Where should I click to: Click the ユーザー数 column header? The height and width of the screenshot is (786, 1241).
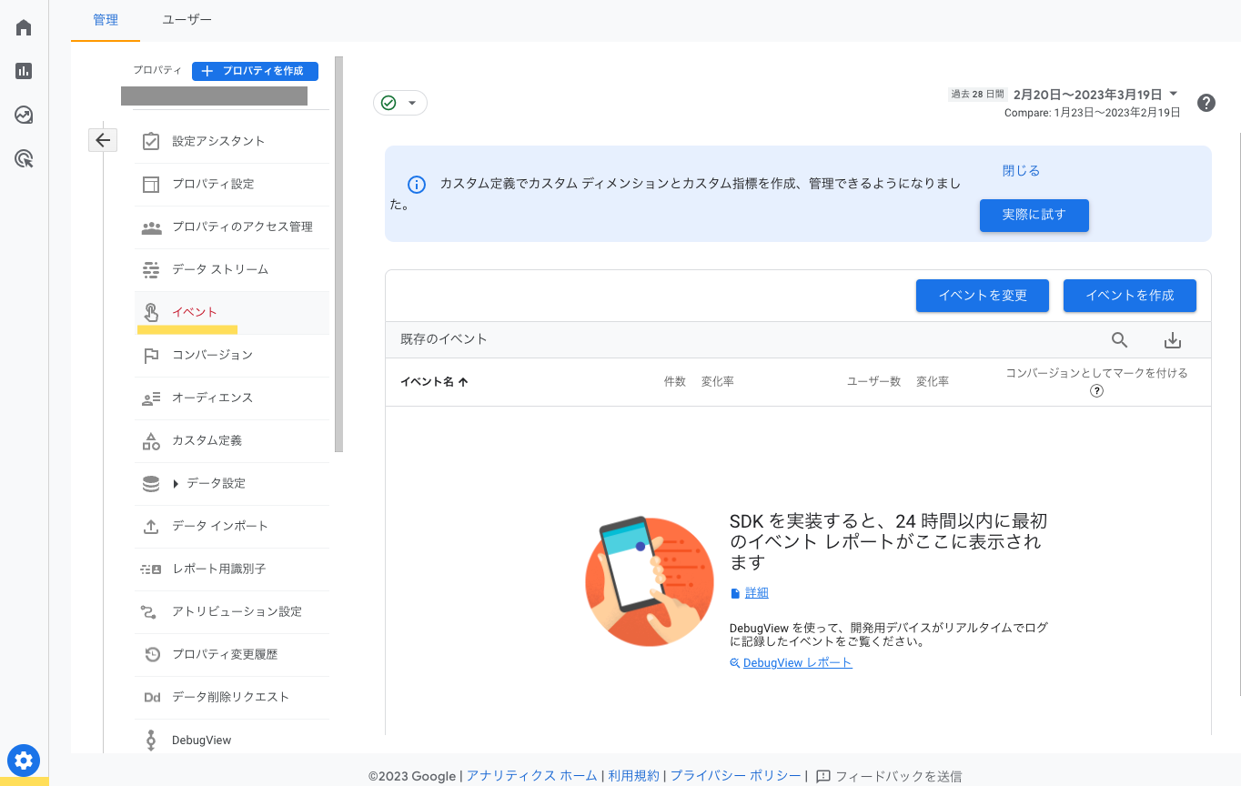click(x=874, y=382)
